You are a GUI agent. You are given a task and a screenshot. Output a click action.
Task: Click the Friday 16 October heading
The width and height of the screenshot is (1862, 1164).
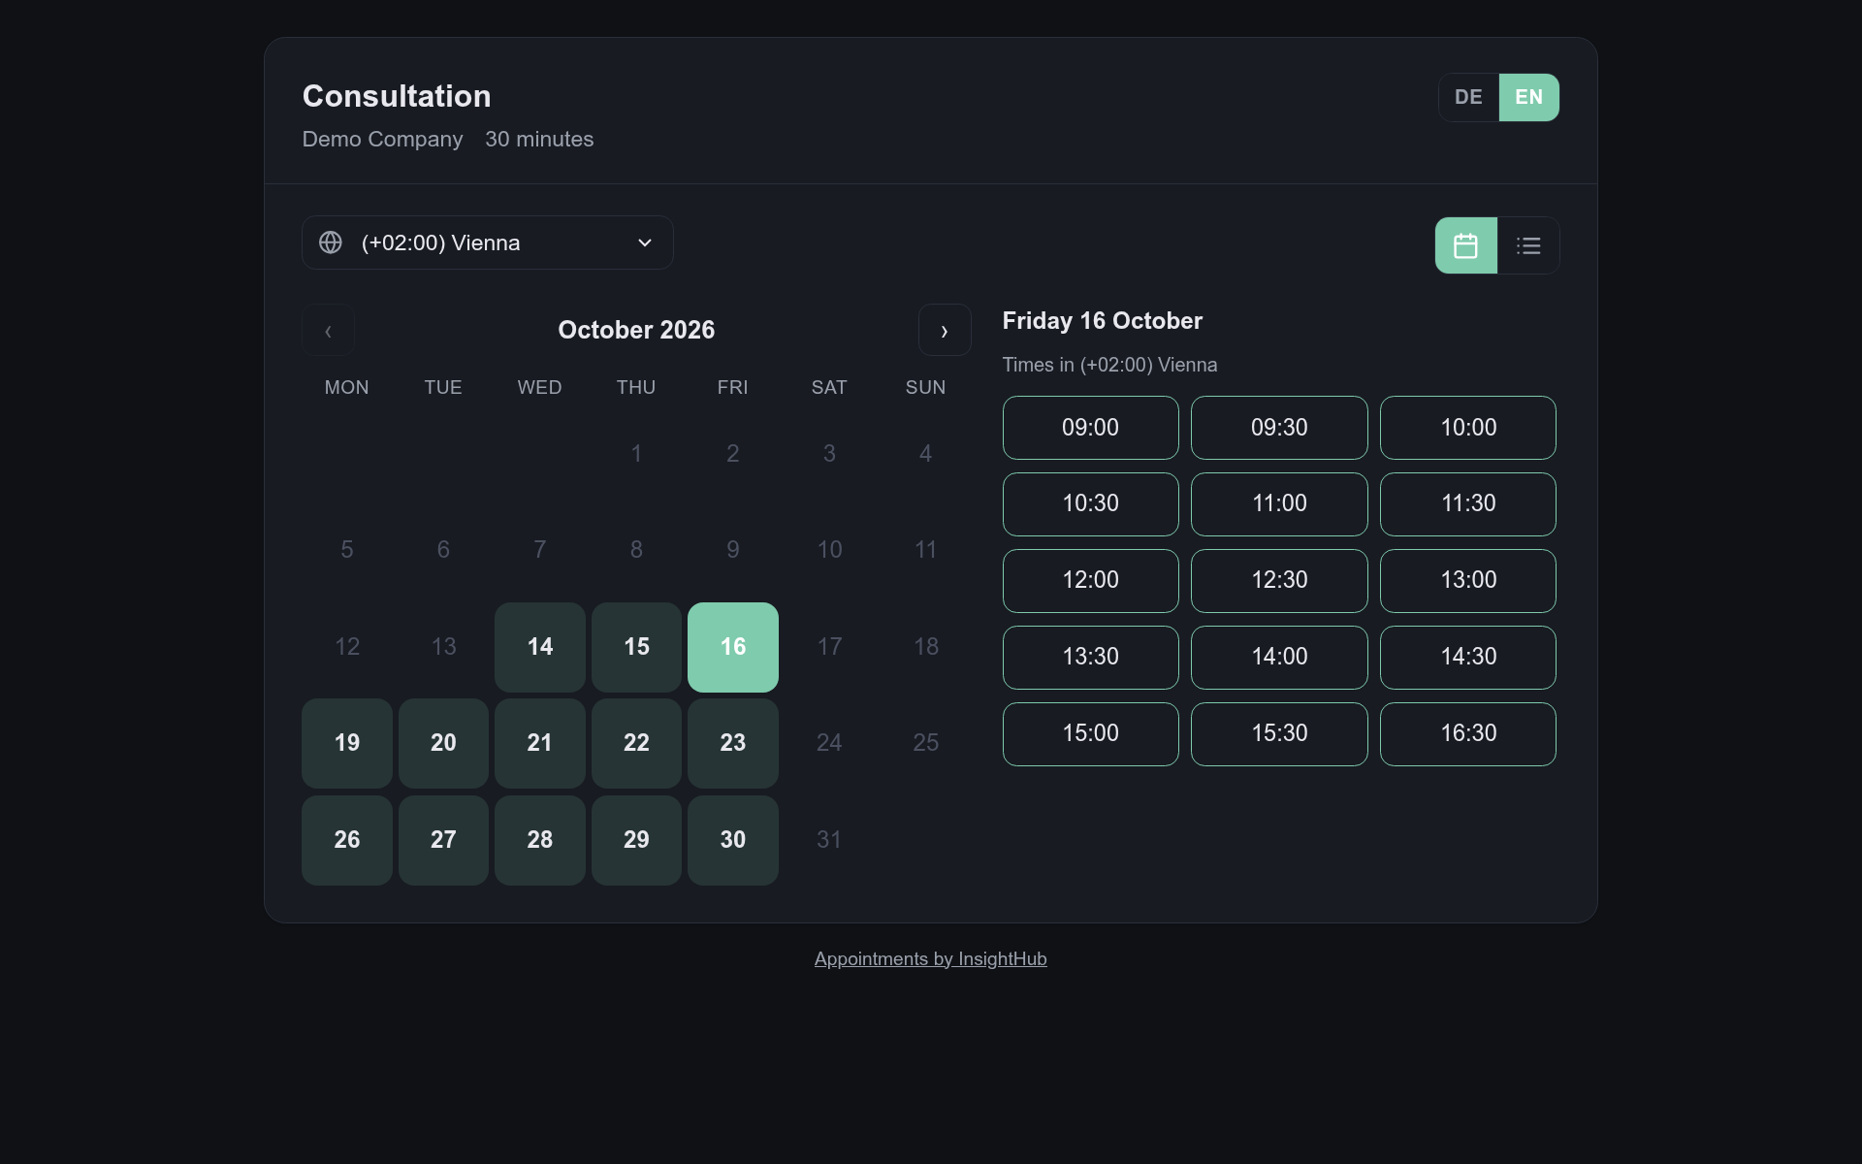(x=1103, y=321)
